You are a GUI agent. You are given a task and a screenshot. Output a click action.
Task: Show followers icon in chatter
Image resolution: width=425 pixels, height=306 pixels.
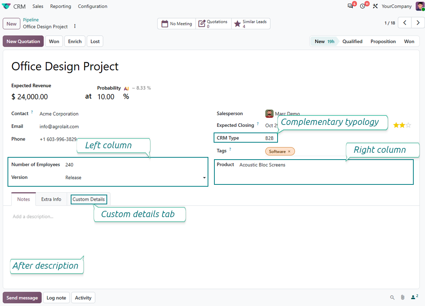tap(414, 297)
